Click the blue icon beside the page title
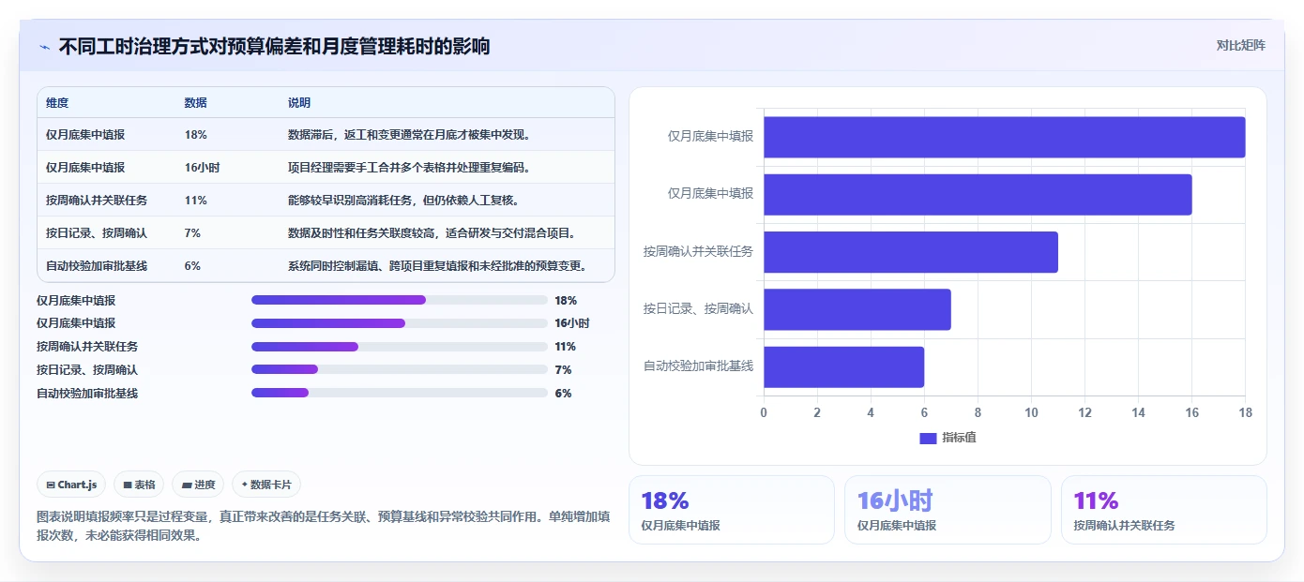 click(44, 47)
